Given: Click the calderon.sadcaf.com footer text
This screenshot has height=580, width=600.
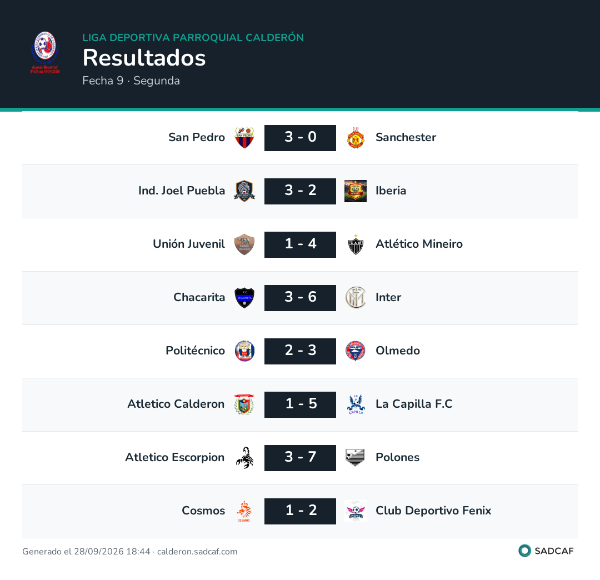Looking at the screenshot, I should (197, 551).
